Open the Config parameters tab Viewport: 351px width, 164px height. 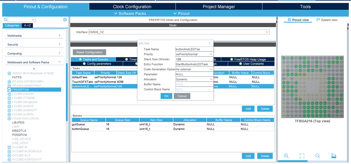97,63
